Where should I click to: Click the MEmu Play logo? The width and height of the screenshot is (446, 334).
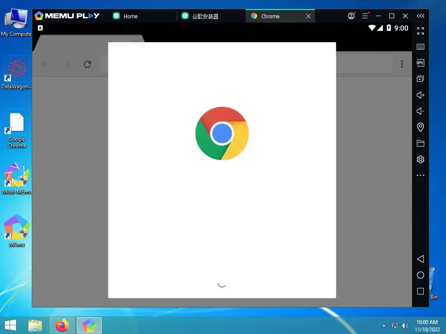click(x=67, y=16)
